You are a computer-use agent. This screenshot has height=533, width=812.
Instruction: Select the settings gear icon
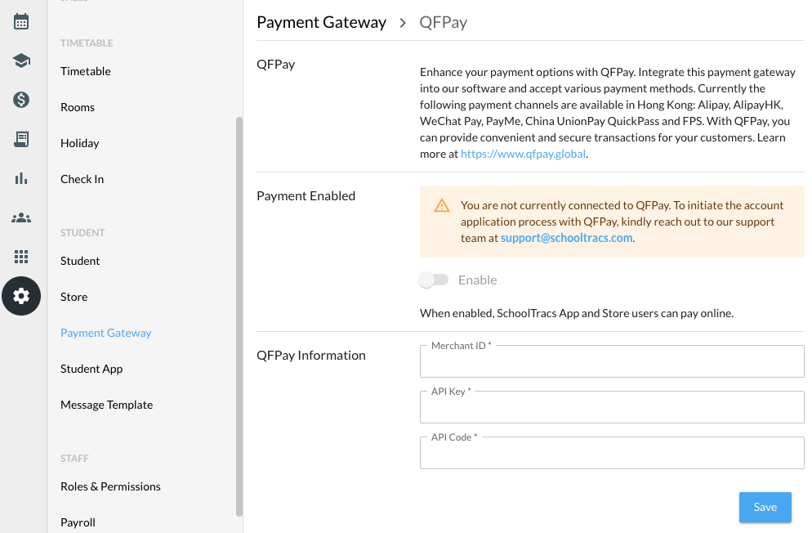[x=21, y=296]
